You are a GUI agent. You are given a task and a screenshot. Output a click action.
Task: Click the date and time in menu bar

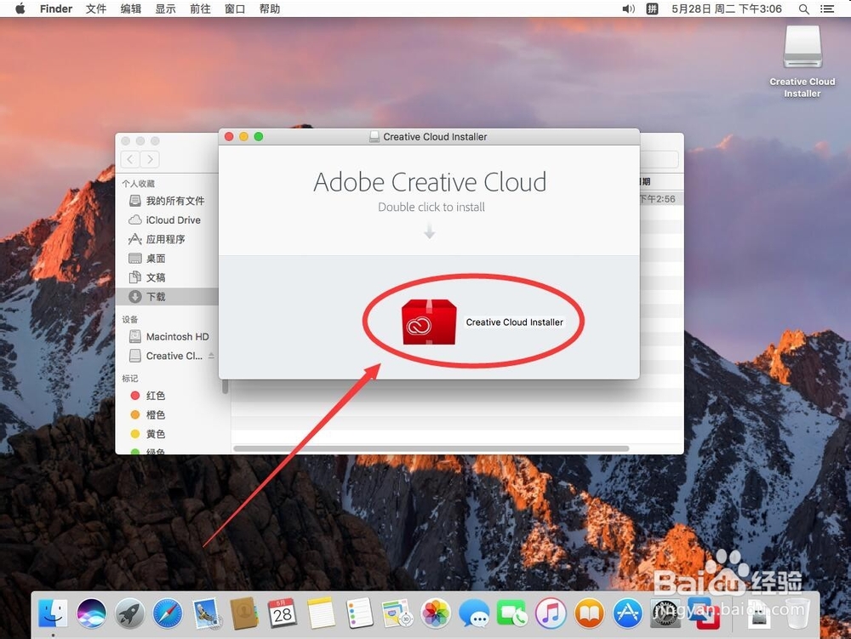coord(727,9)
